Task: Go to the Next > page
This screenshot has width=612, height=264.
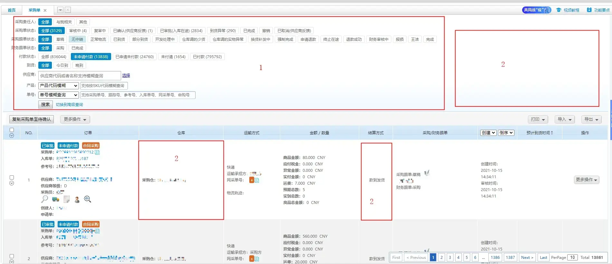Action: coord(527,257)
